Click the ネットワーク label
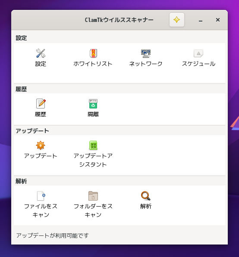This screenshot has width=239, height=257. [x=146, y=64]
